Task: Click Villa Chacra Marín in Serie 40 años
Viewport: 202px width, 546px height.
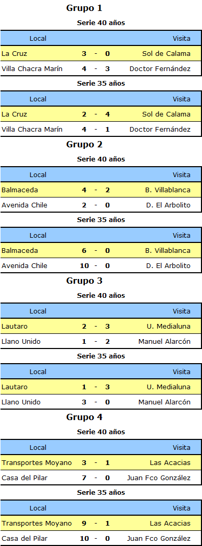Action: (x=32, y=68)
